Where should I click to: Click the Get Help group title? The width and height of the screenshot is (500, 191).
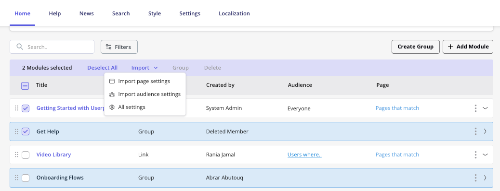click(48, 131)
